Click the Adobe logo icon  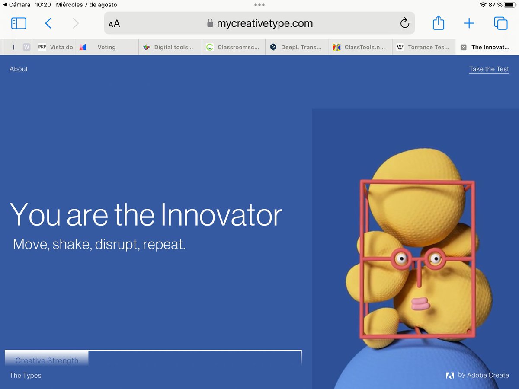(x=450, y=376)
